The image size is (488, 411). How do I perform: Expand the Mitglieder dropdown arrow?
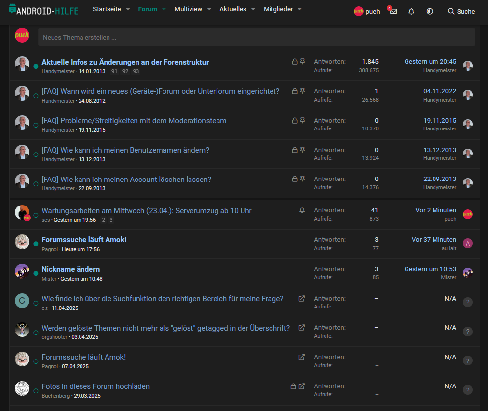pos(299,9)
